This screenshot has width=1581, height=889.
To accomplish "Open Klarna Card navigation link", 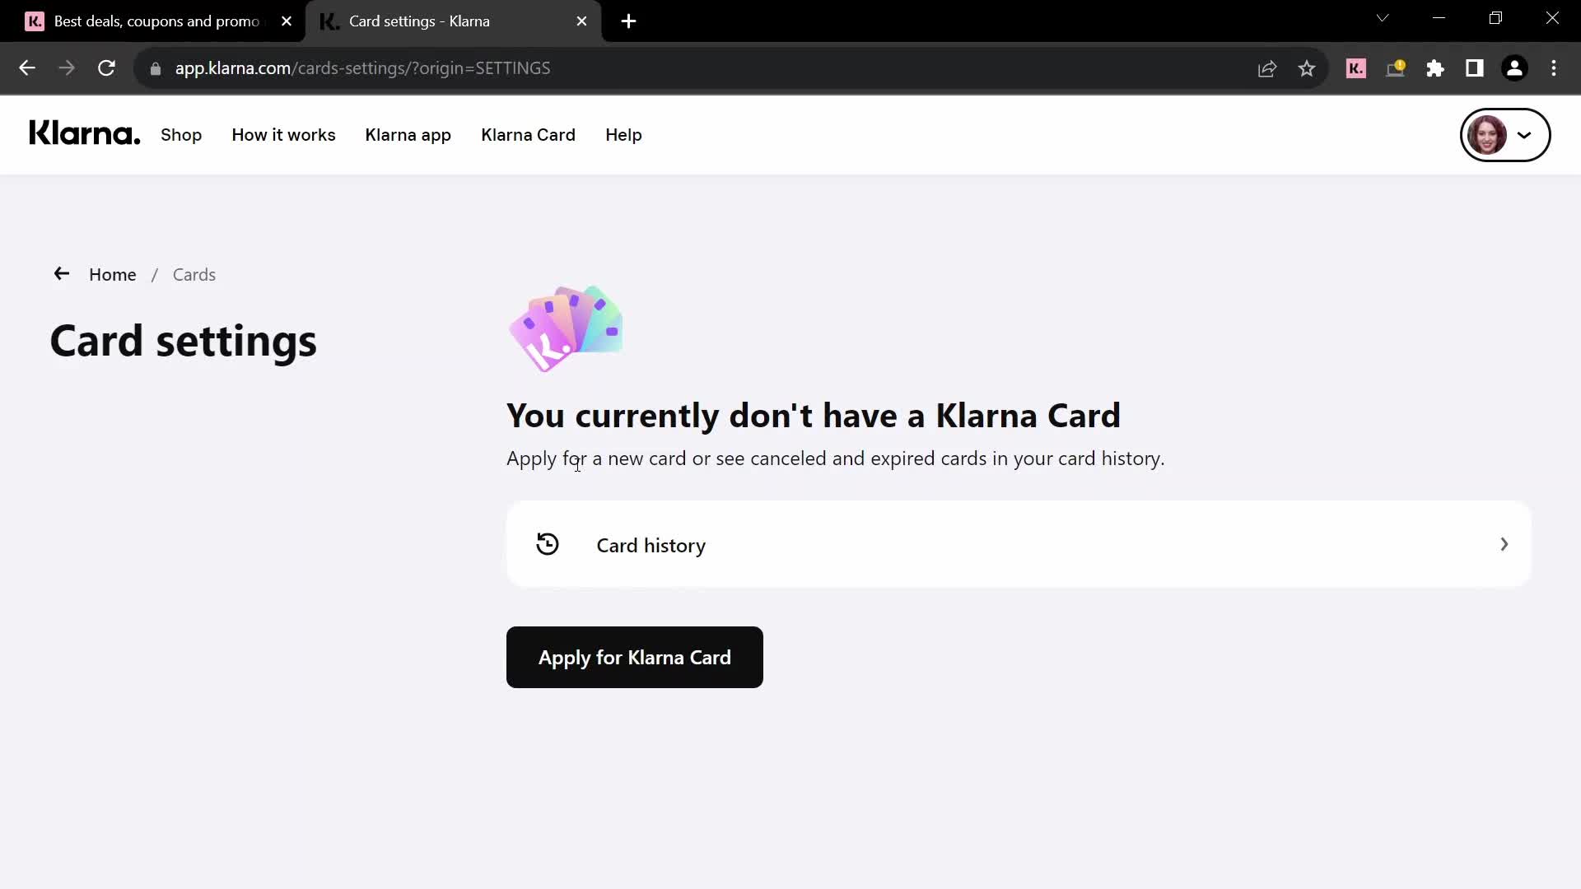I will 528,135.
